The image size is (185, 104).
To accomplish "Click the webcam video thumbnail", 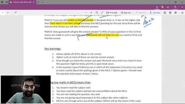I will coord(26,90).
